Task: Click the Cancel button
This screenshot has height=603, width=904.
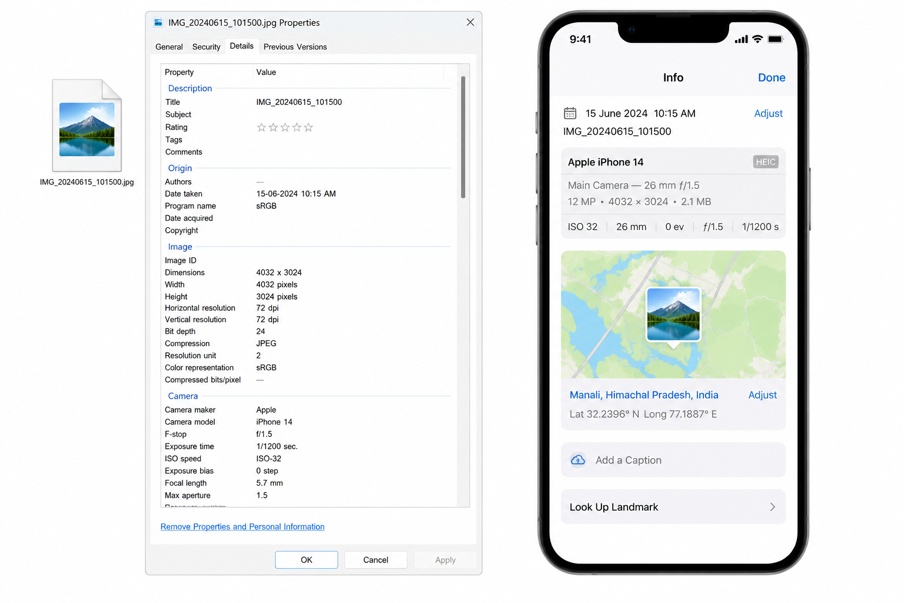Action: (x=375, y=560)
